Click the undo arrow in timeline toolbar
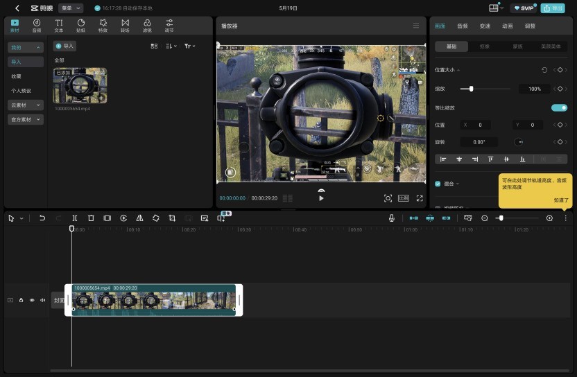The height and width of the screenshot is (377, 577). [42, 218]
